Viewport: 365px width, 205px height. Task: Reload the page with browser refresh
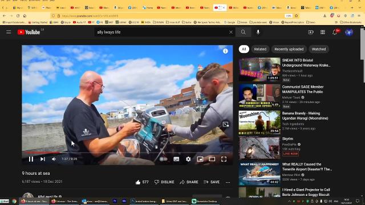click(x=18, y=16)
